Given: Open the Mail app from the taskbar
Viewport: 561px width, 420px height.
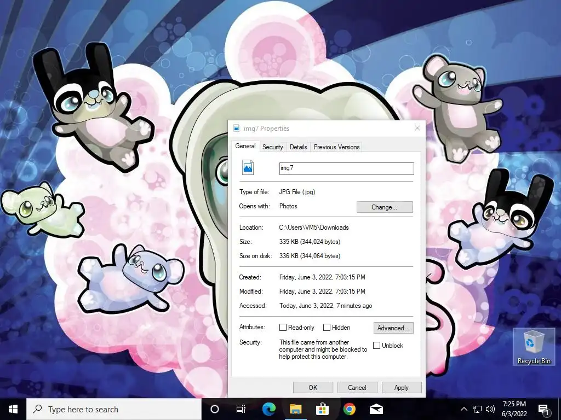Looking at the screenshot, I should click(376, 409).
